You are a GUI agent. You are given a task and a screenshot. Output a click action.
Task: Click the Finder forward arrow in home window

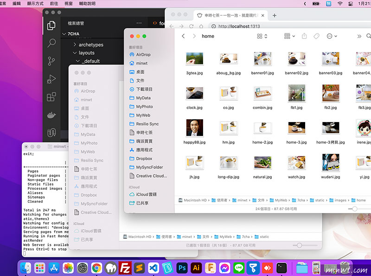(x=194, y=36)
